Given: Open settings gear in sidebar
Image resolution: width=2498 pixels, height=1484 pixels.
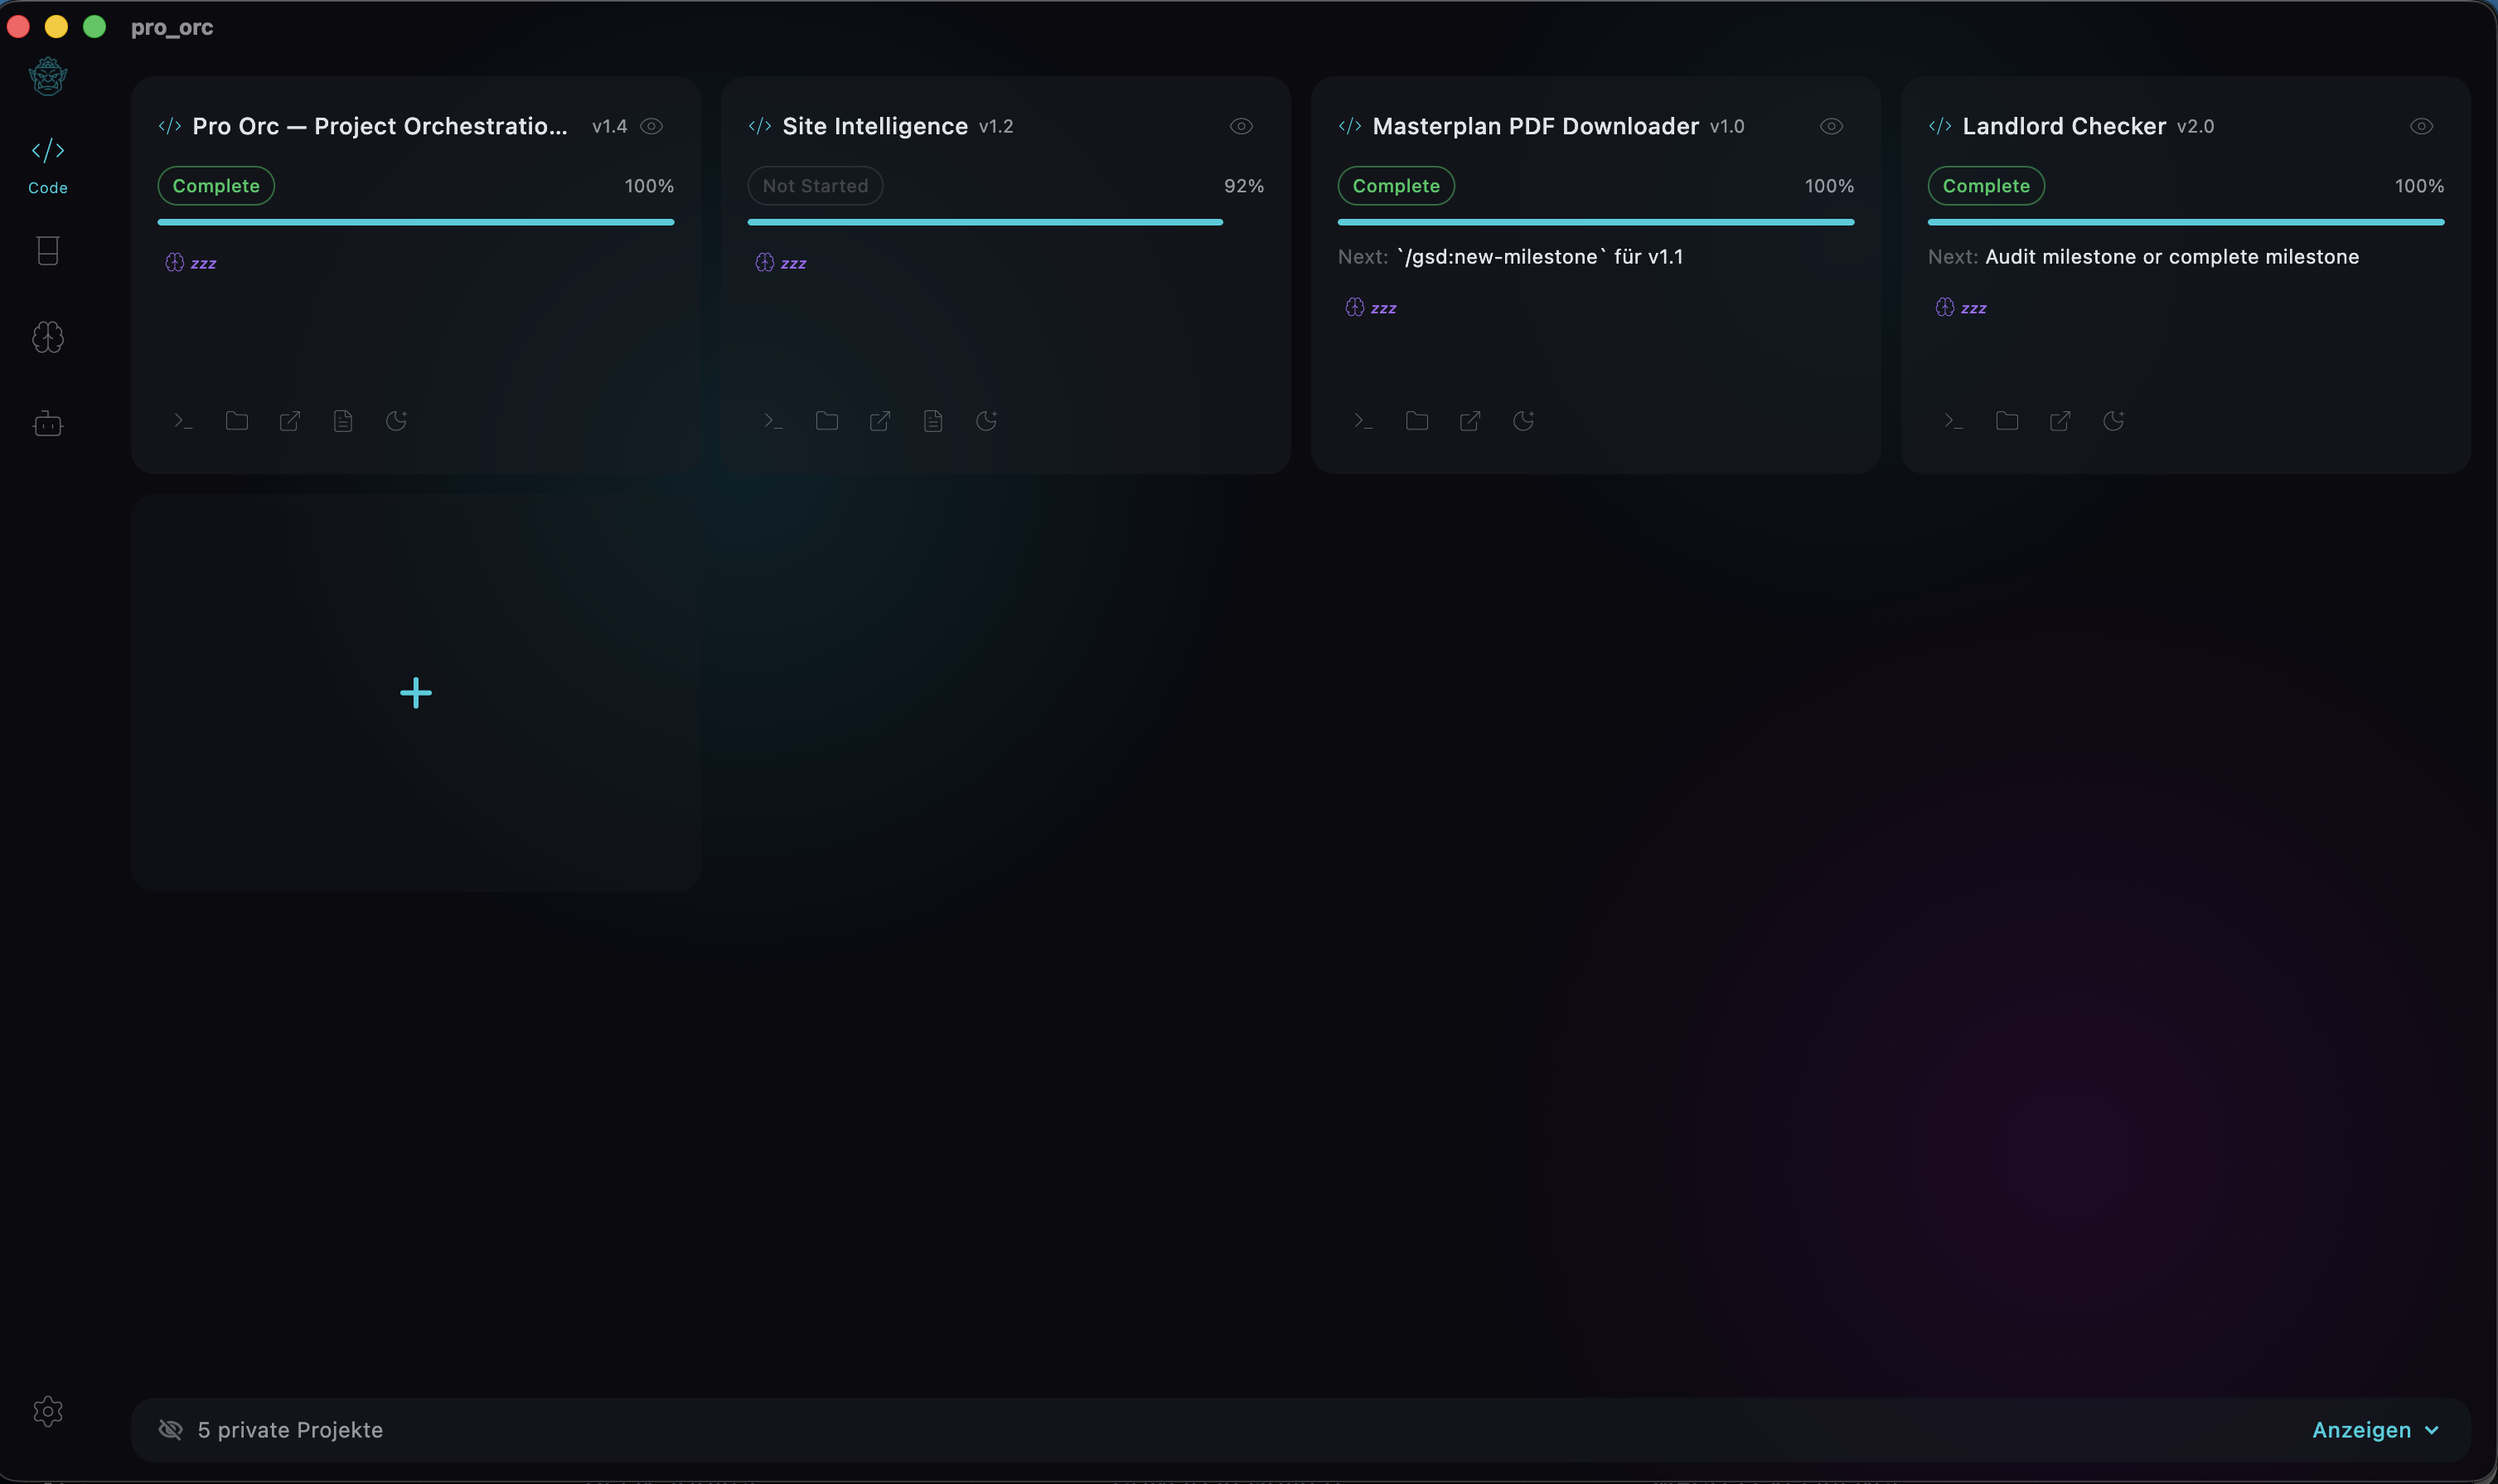Looking at the screenshot, I should (48, 1411).
